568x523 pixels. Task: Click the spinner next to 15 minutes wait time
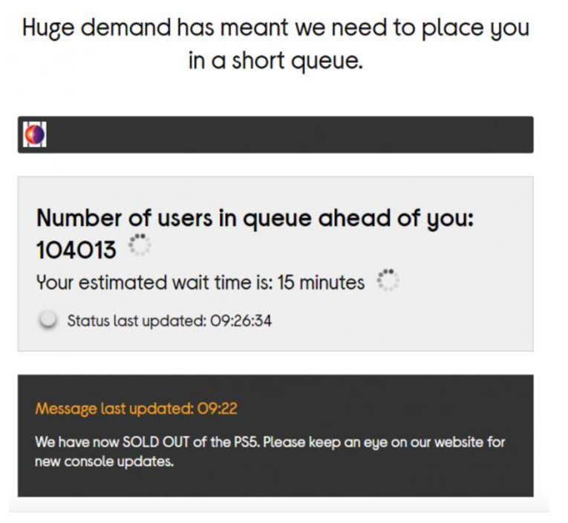tap(388, 280)
